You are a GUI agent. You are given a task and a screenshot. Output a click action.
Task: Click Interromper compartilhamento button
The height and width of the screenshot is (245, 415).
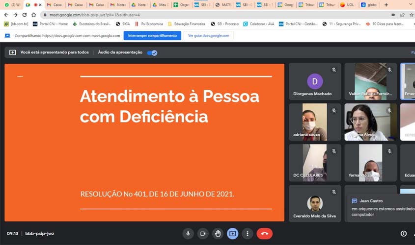pos(152,35)
